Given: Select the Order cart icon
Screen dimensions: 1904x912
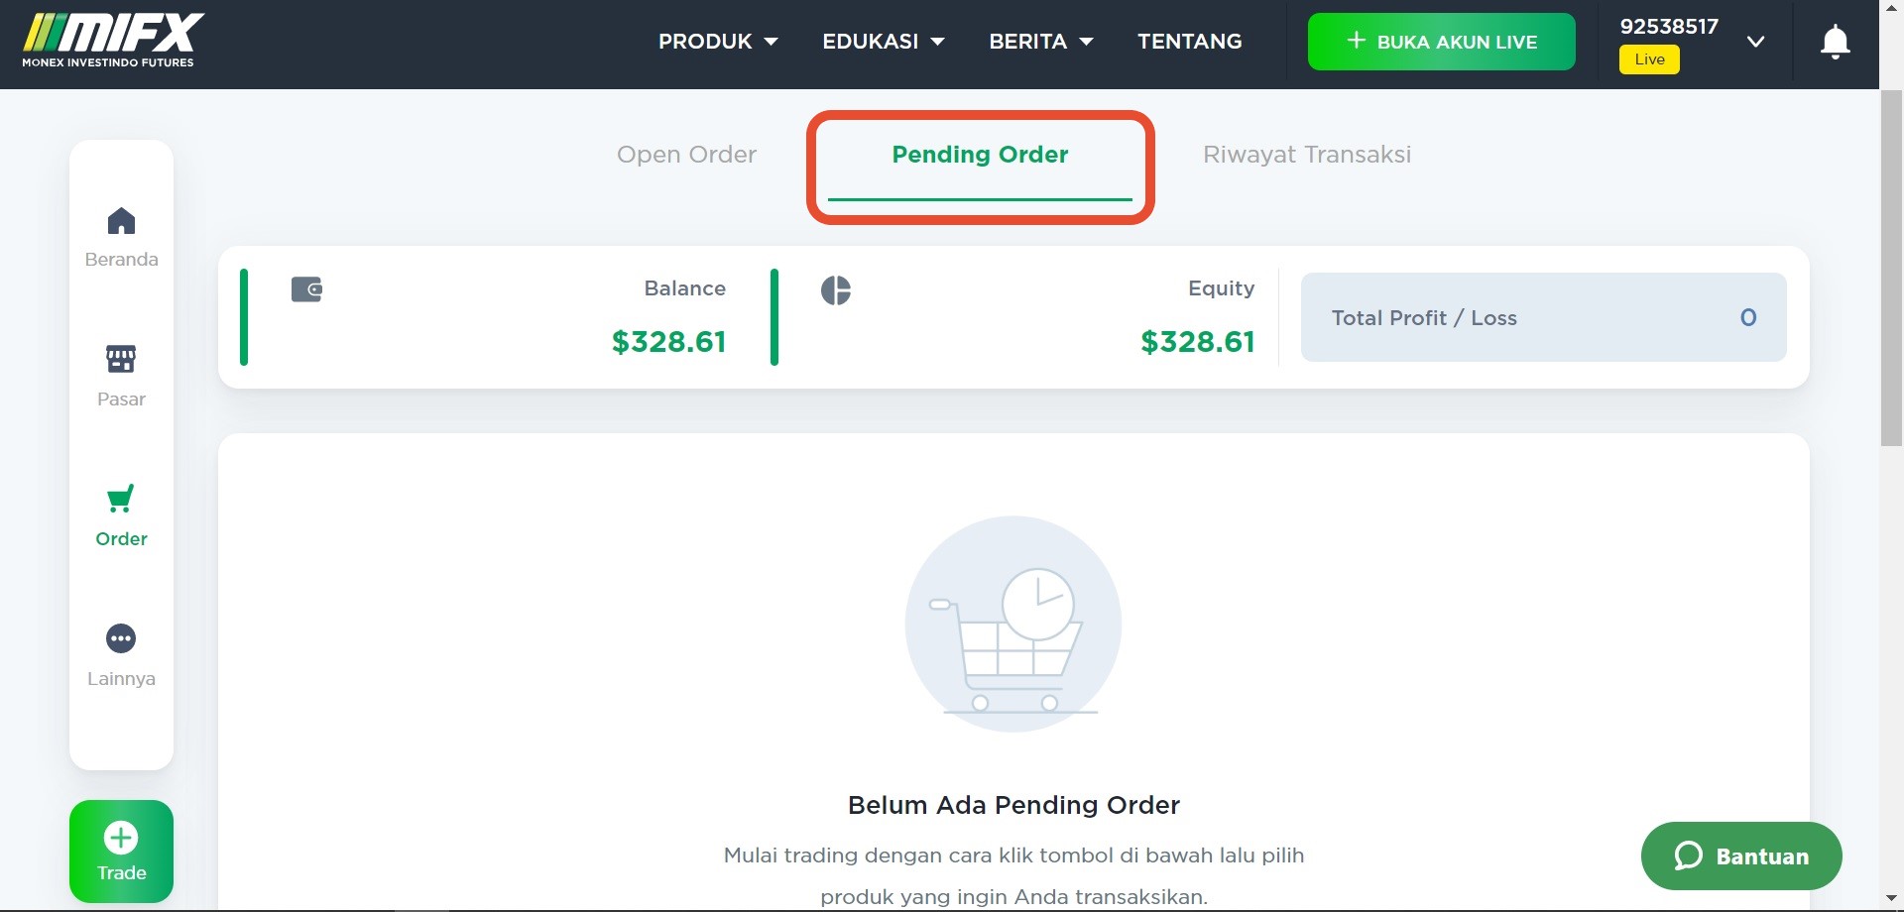Looking at the screenshot, I should coord(121,499).
